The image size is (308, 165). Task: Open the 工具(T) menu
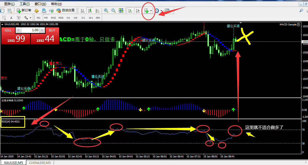[25, 4]
